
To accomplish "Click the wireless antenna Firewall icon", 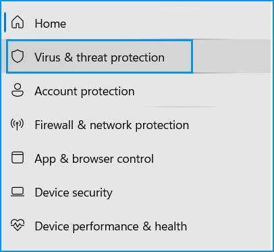I will pos(17,124).
